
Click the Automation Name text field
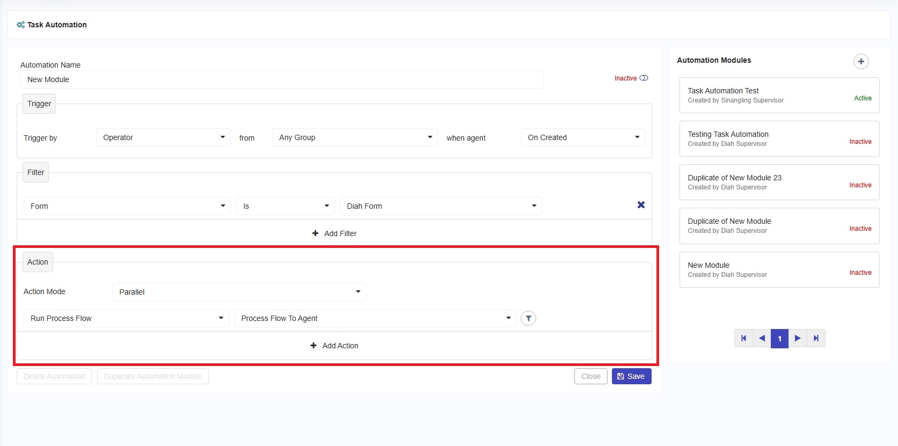pyautogui.click(x=282, y=79)
